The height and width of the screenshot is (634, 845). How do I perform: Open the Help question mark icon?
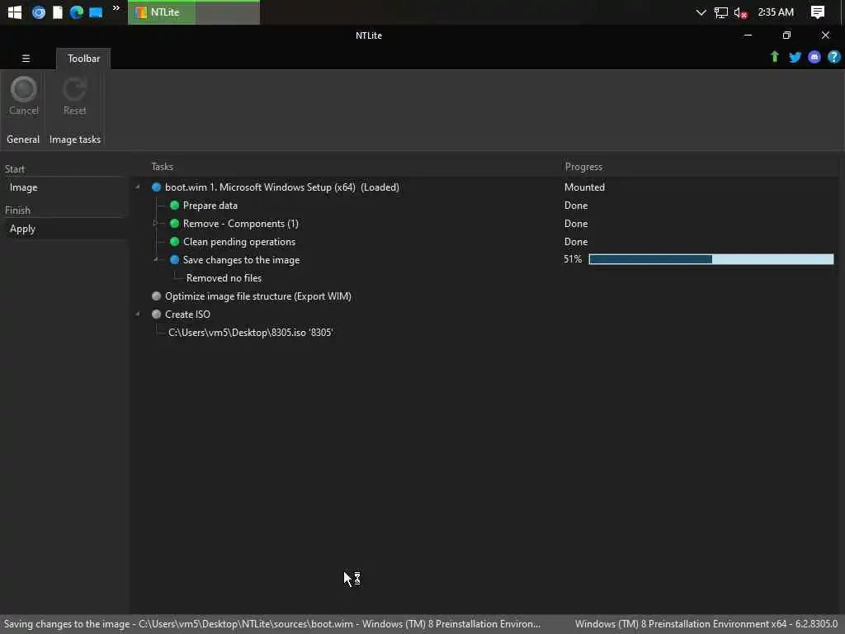[833, 57]
